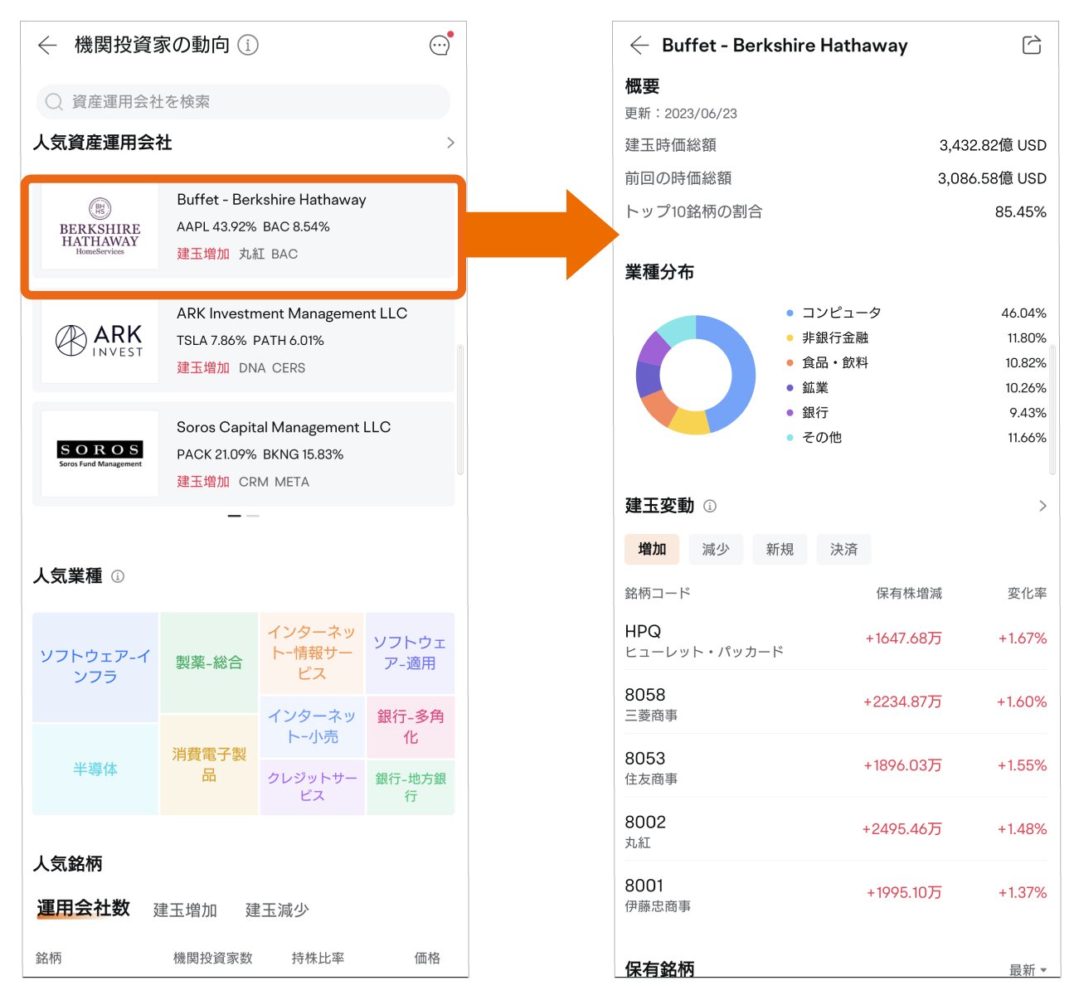Click the 機関投資家数 column header

pos(213,959)
